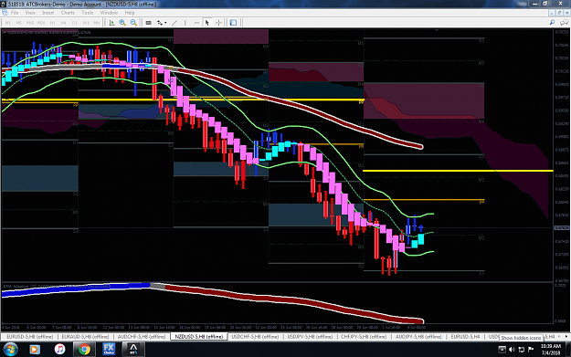Open the File menu

point(15,13)
